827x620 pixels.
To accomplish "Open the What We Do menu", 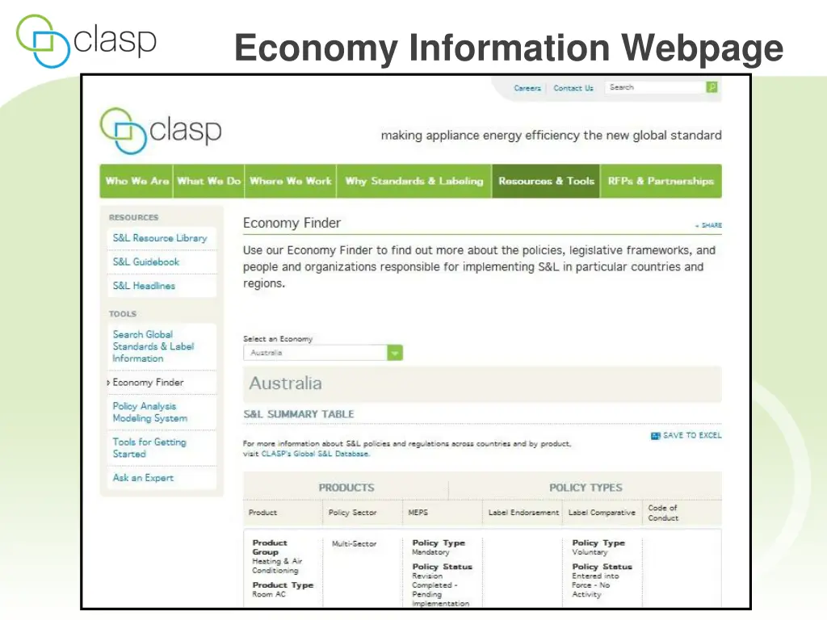I will (x=209, y=181).
